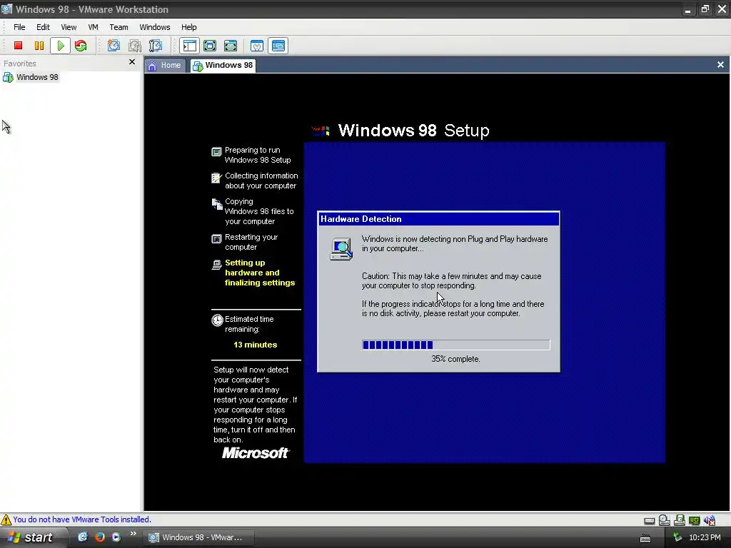Click the VMware Tools warning triangle icon

tap(6, 519)
